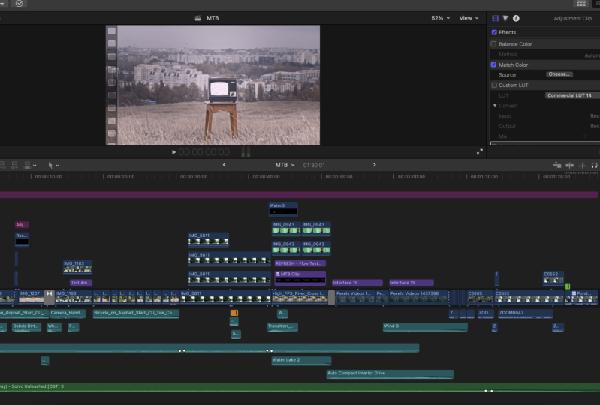
Task: Click the long magenta clip bar atop timeline
Action: point(299,195)
